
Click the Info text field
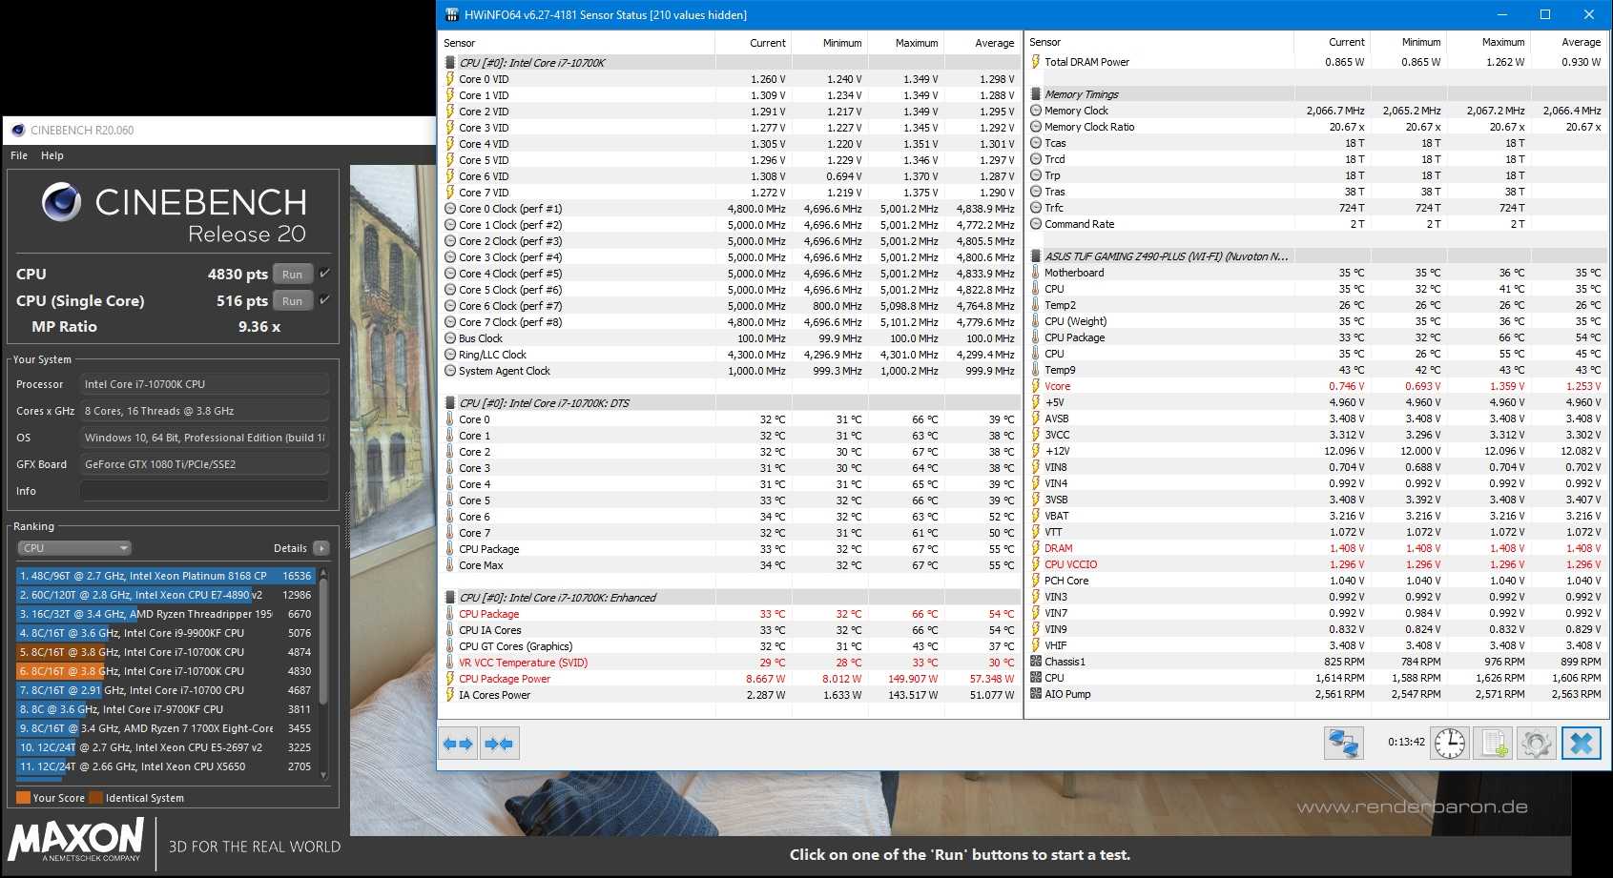pyautogui.click(x=204, y=491)
